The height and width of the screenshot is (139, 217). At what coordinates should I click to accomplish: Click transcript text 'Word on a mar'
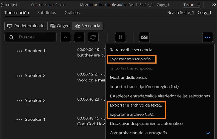point(91,80)
